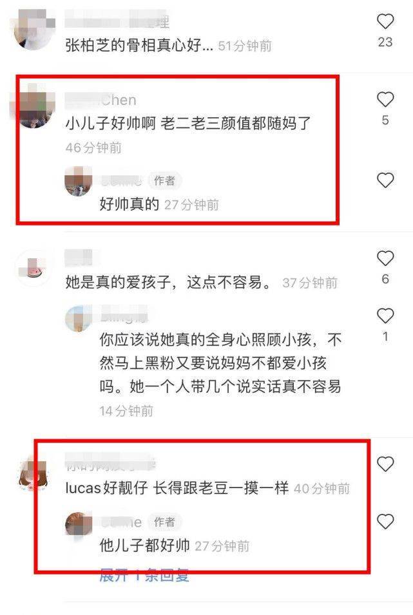Open the author's avatar beside 他儿子都好帅 reply
This screenshot has width=413, height=615.
[79, 522]
